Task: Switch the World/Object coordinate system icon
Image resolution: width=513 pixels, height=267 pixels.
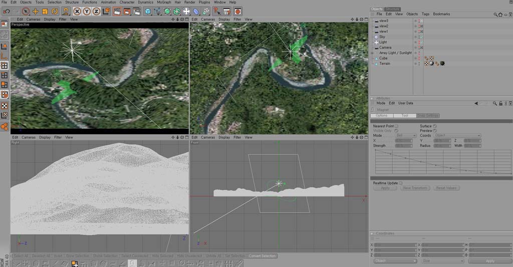Action: 106,12
